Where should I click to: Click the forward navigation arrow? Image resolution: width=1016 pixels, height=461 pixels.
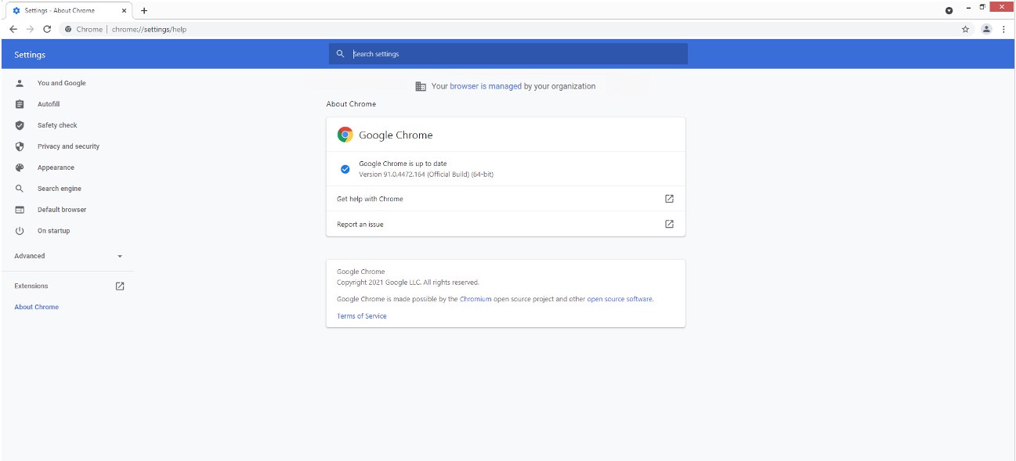(x=30, y=29)
